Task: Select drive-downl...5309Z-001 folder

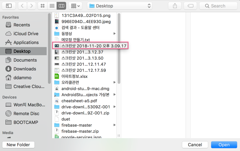Action: pos(84,107)
